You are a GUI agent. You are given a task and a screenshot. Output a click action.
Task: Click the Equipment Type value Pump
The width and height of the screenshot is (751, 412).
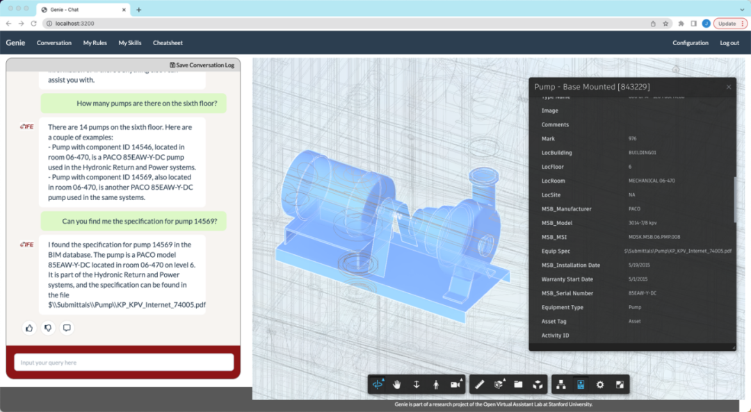coord(635,307)
